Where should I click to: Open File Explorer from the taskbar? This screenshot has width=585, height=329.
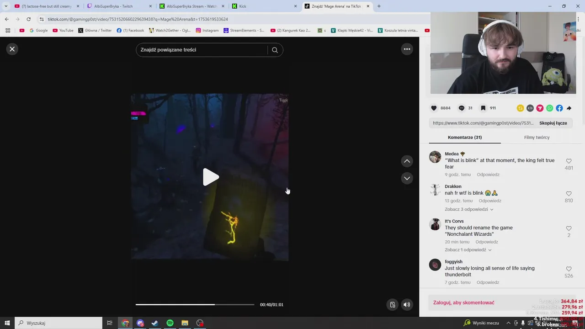click(185, 323)
